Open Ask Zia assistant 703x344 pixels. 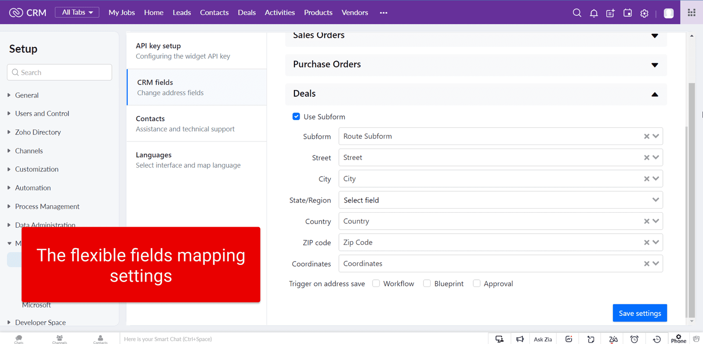point(543,339)
